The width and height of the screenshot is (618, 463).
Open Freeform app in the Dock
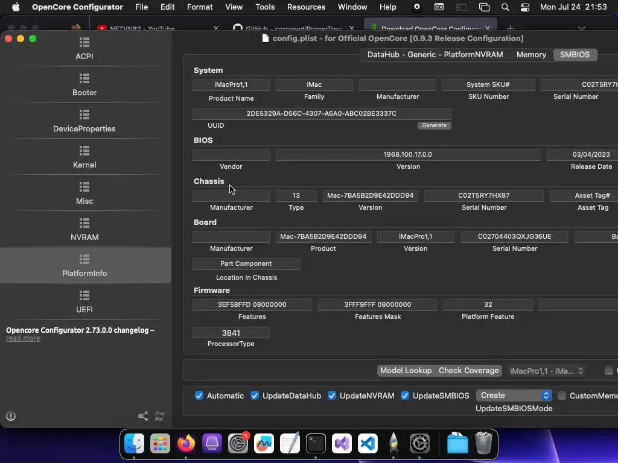[x=264, y=443]
